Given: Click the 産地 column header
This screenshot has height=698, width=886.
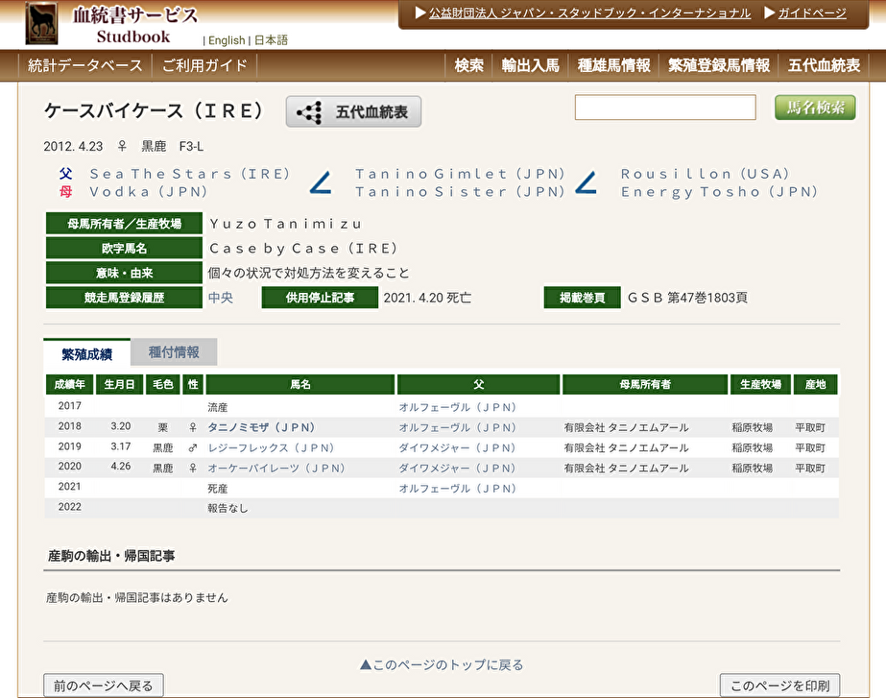Looking at the screenshot, I should [815, 384].
